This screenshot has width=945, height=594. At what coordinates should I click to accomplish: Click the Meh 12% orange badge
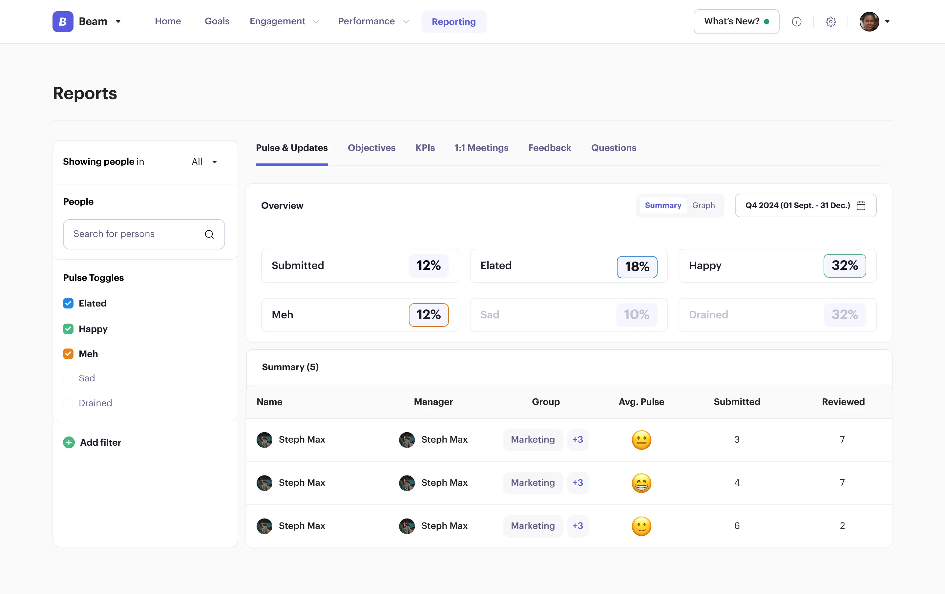429,315
